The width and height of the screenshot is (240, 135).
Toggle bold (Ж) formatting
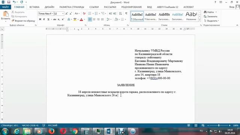(x=40, y=19)
